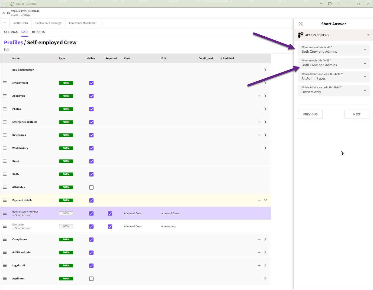Open the 'Who can view this field' dropdown
Image resolution: width=373 pixels, height=290 pixels.
coord(333,50)
